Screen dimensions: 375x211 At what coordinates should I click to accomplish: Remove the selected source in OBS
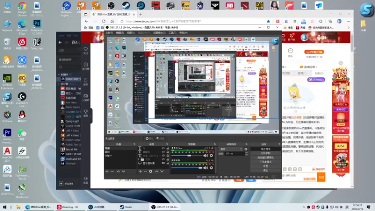145,171
